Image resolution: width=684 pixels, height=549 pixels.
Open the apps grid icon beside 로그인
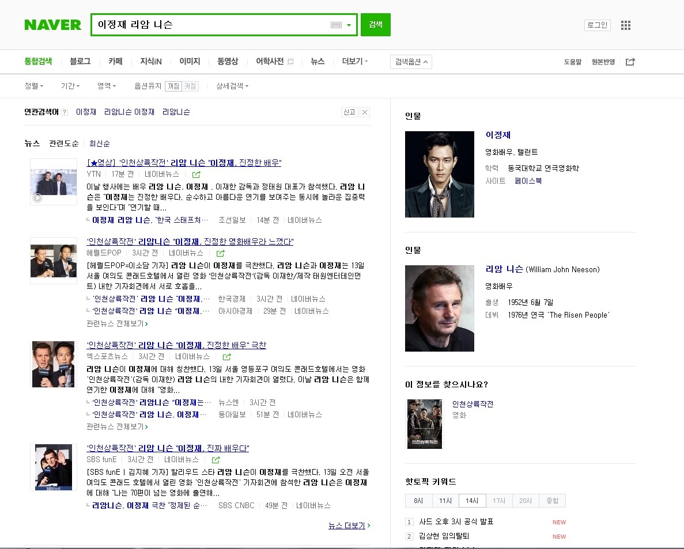626,25
